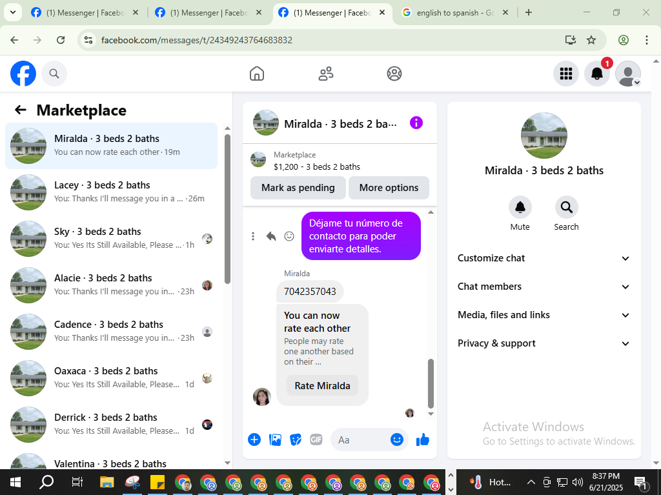Show hidden system tray icons chevron

click(x=531, y=482)
